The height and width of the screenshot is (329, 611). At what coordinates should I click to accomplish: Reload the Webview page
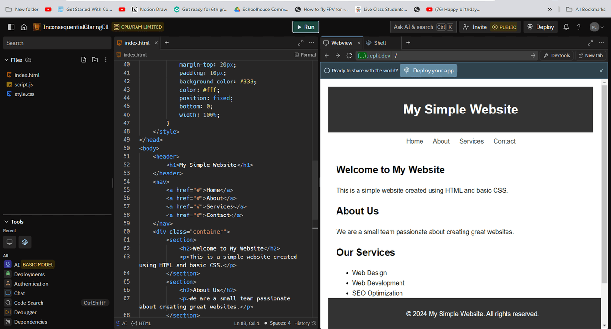click(x=349, y=56)
